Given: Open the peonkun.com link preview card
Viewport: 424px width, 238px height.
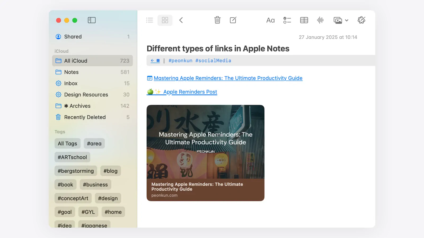Looking at the screenshot, I should (205, 153).
